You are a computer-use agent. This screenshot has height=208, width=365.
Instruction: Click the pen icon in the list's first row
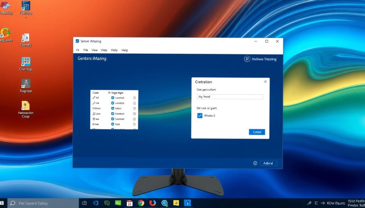[x=94, y=98]
